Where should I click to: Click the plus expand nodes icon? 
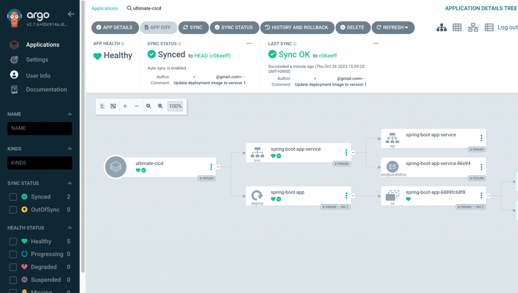(125, 106)
